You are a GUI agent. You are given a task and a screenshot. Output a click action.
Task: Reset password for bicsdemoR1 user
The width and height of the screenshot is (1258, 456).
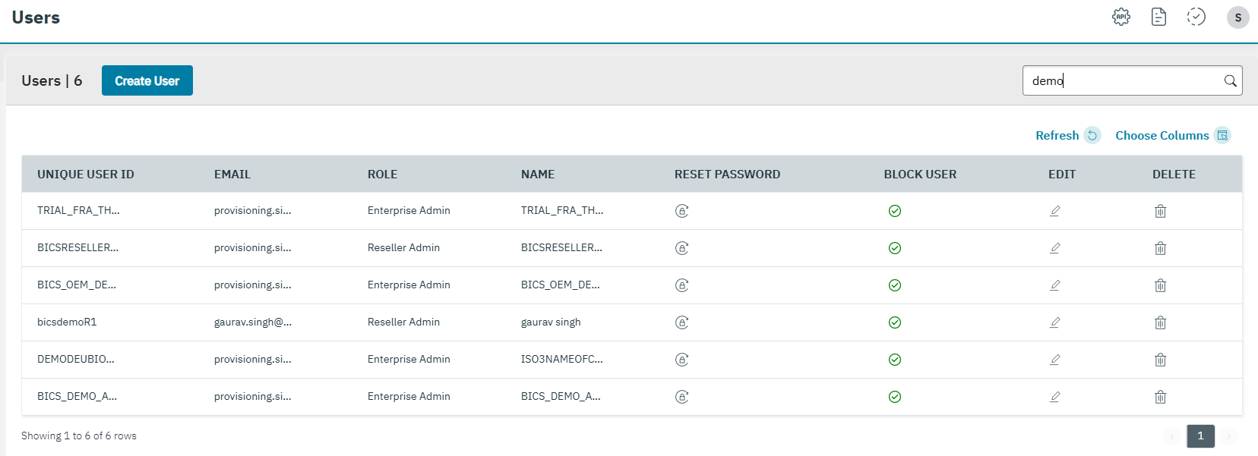click(x=681, y=322)
